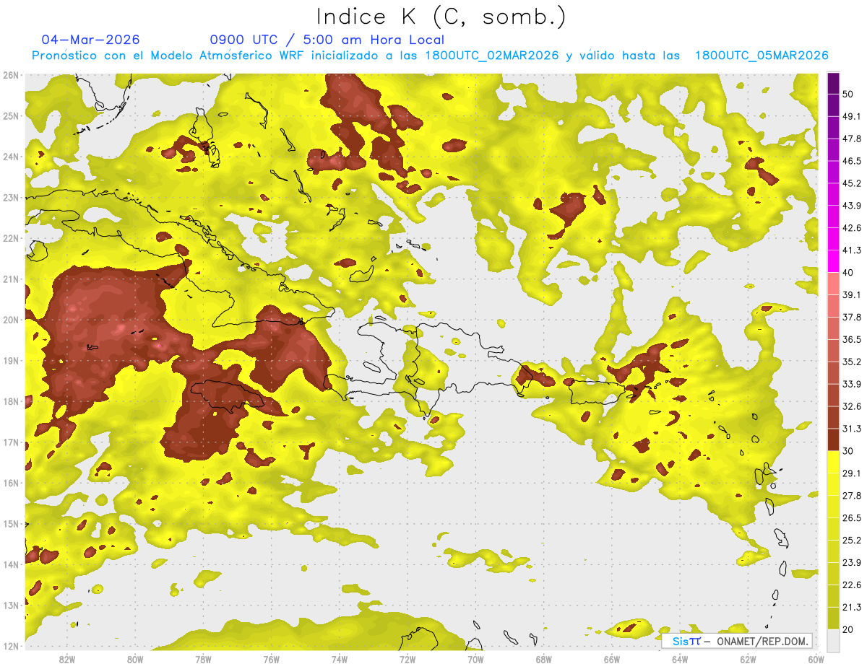The image size is (867, 669).
Task: Click the '22.6' color scale label
Action: 852,585
